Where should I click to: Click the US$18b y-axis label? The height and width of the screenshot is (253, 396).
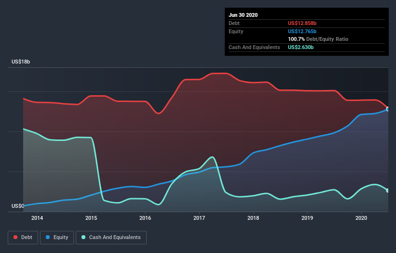click(x=21, y=62)
